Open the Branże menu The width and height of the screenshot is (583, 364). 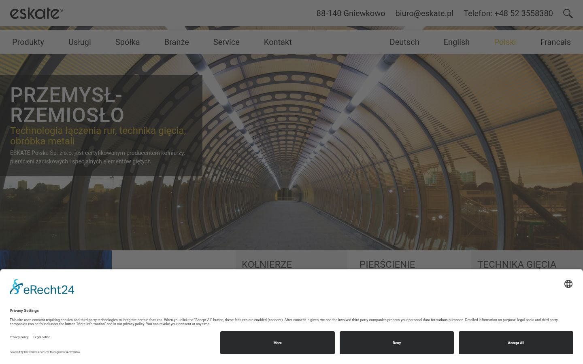(x=177, y=42)
